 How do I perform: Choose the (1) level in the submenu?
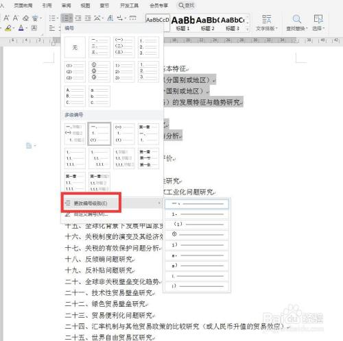(197, 225)
